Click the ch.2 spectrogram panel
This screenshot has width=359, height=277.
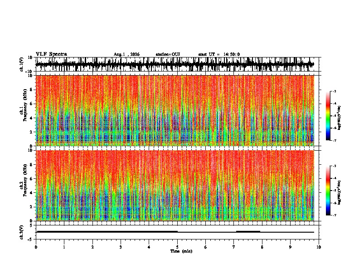tap(175, 186)
